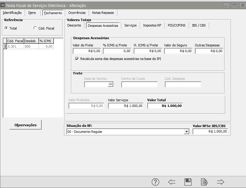Go back with the left arrow icon
This screenshot has width=246, height=188.
point(172,182)
